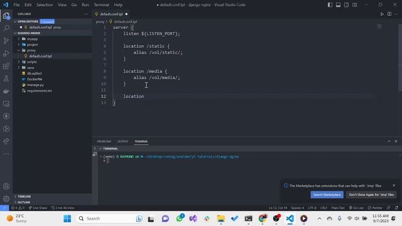Open the File menu
402x226 pixels.
(16, 5)
